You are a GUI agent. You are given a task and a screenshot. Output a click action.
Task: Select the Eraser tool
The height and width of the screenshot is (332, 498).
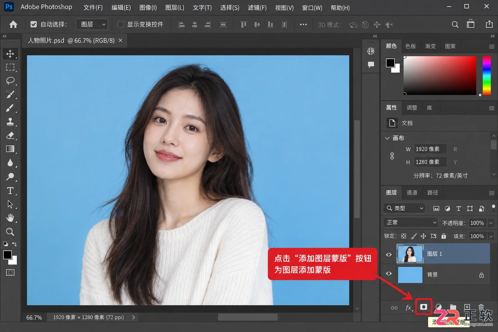(10, 136)
